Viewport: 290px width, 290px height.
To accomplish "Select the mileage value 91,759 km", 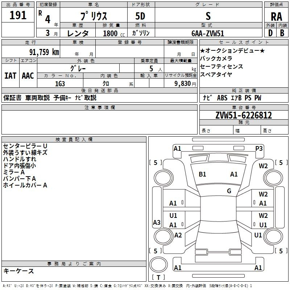I will [42, 51].
